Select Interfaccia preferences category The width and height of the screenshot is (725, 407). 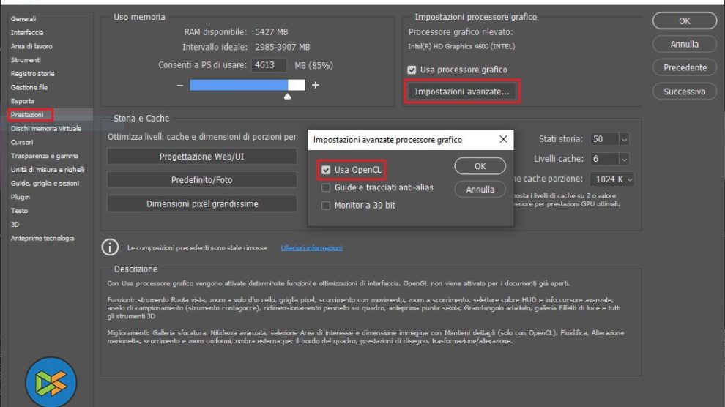click(27, 33)
